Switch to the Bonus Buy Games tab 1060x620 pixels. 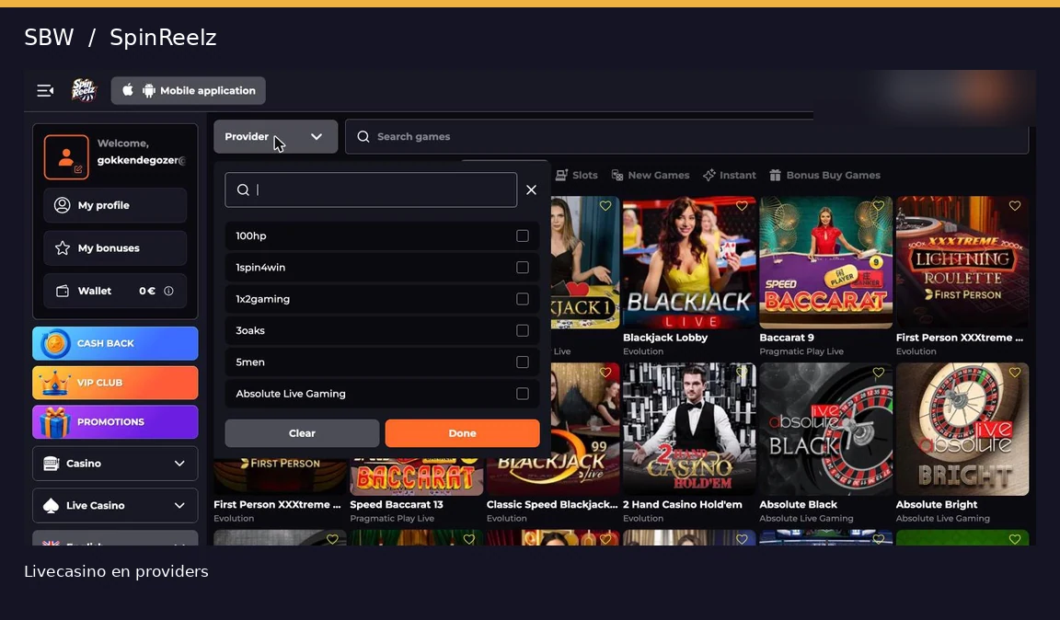[x=824, y=175]
